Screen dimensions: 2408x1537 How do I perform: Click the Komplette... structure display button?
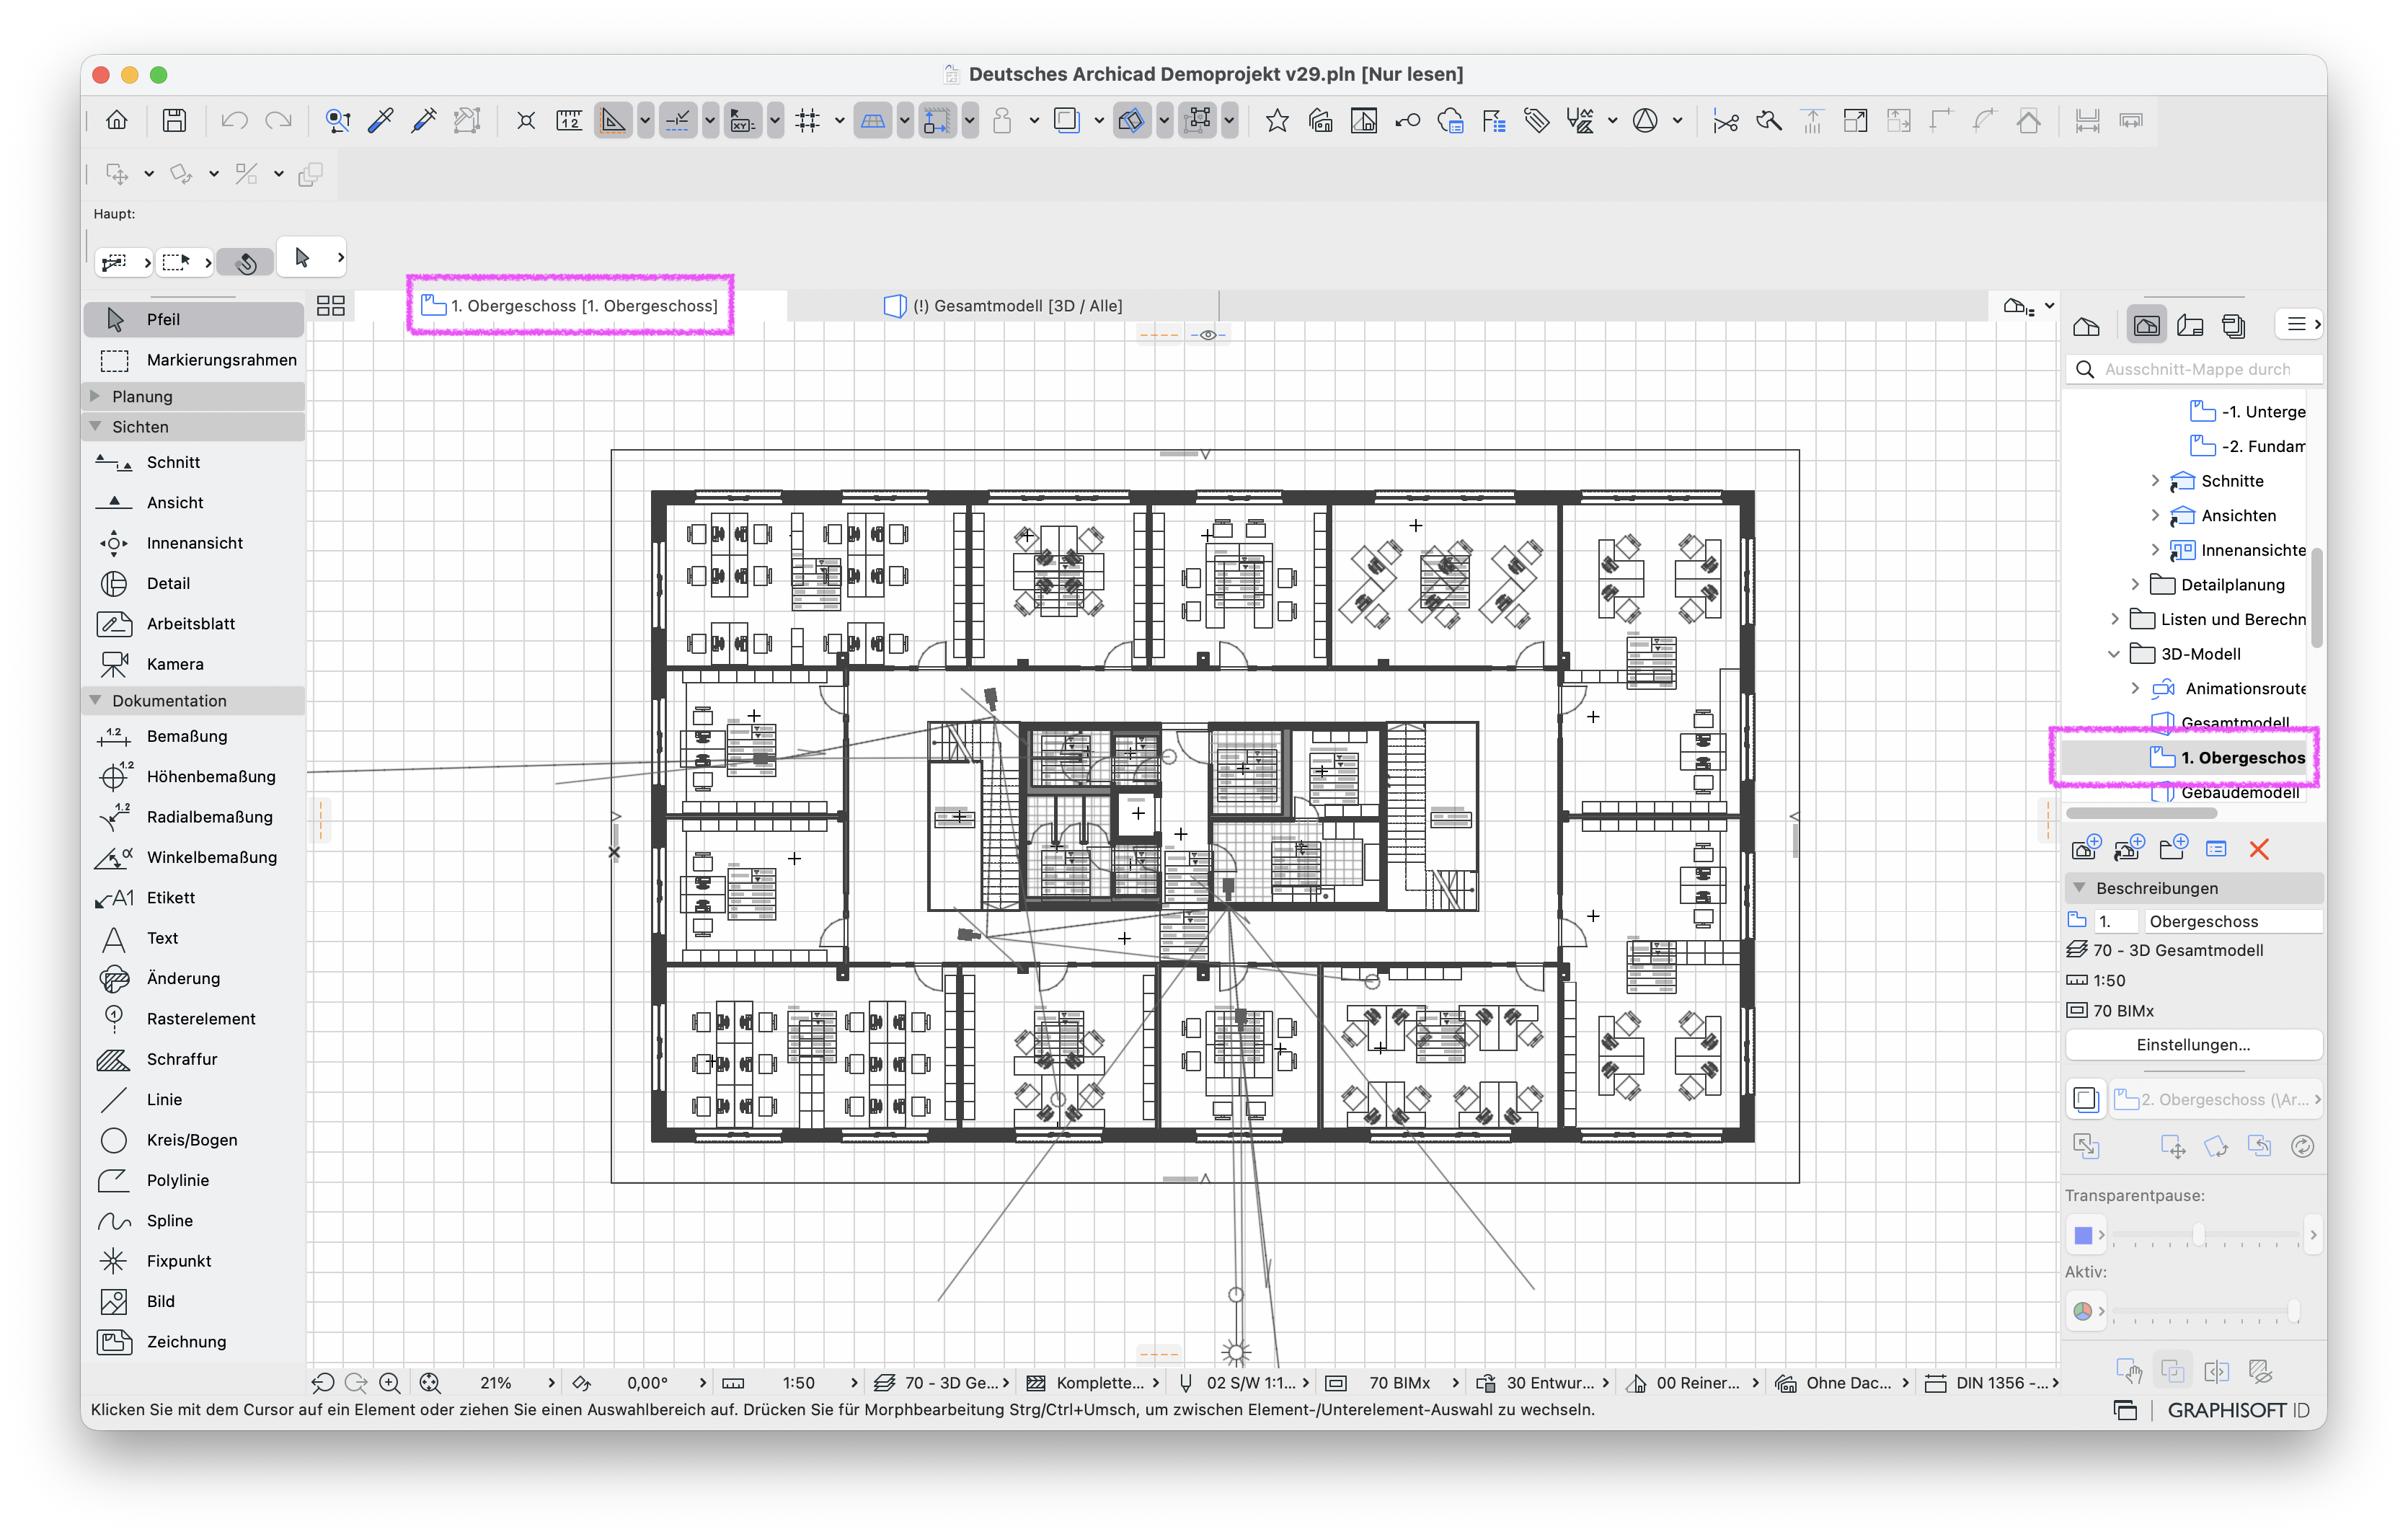coord(1093,1383)
